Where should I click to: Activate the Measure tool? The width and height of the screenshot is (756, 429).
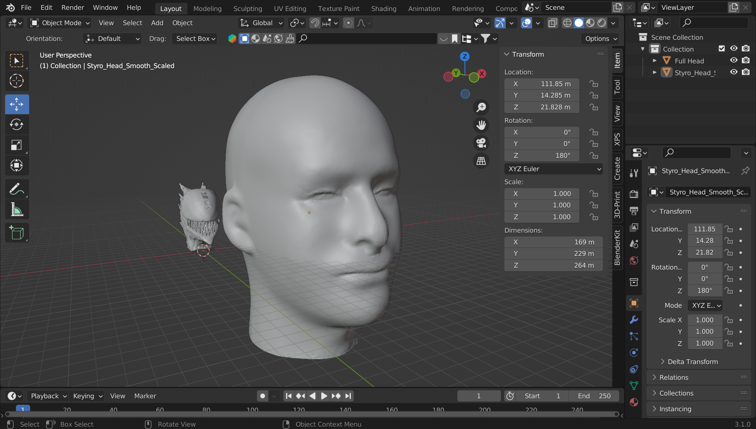pos(17,210)
